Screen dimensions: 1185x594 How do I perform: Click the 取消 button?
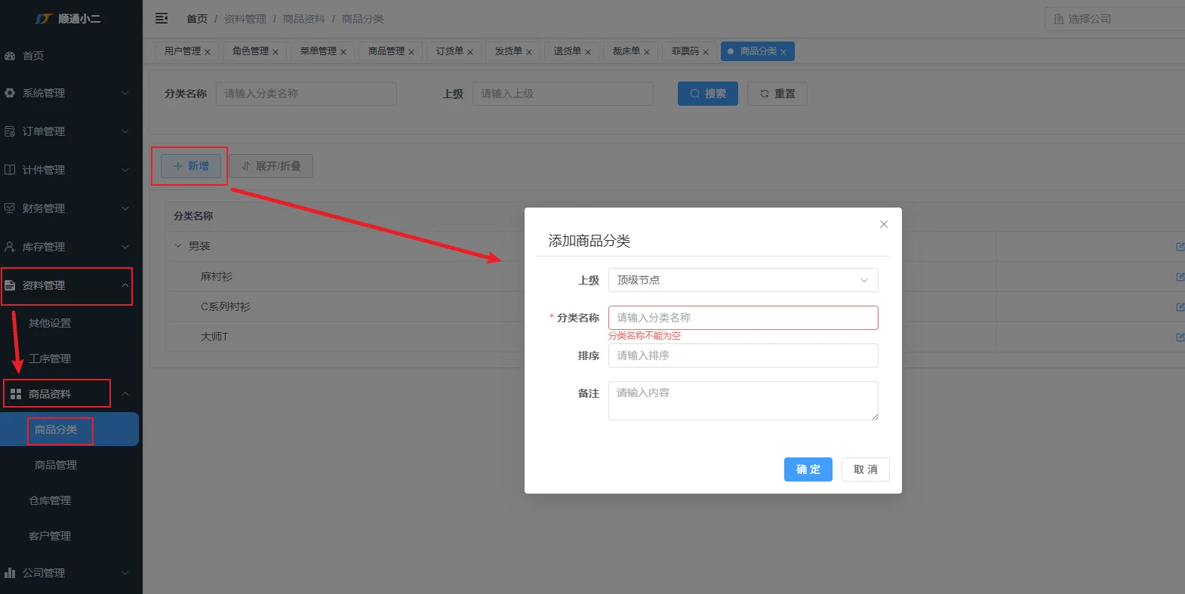865,469
